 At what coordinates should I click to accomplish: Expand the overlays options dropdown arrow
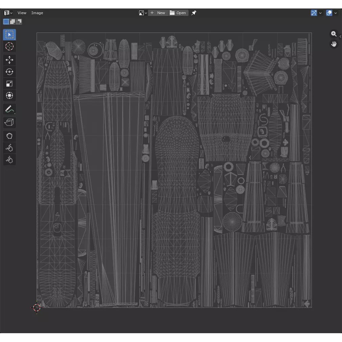click(x=336, y=13)
